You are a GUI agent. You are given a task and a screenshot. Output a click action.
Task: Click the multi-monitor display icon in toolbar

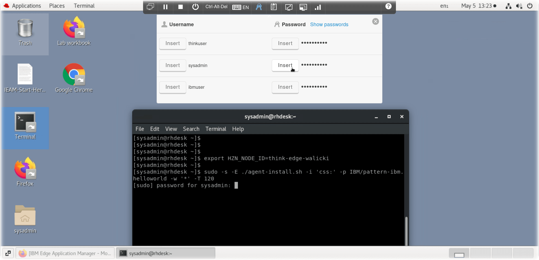pyautogui.click(x=150, y=7)
